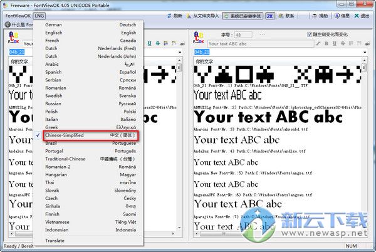
Task: Select Dutch Nederlands (John) language
Action: pyautogui.click(x=88, y=56)
